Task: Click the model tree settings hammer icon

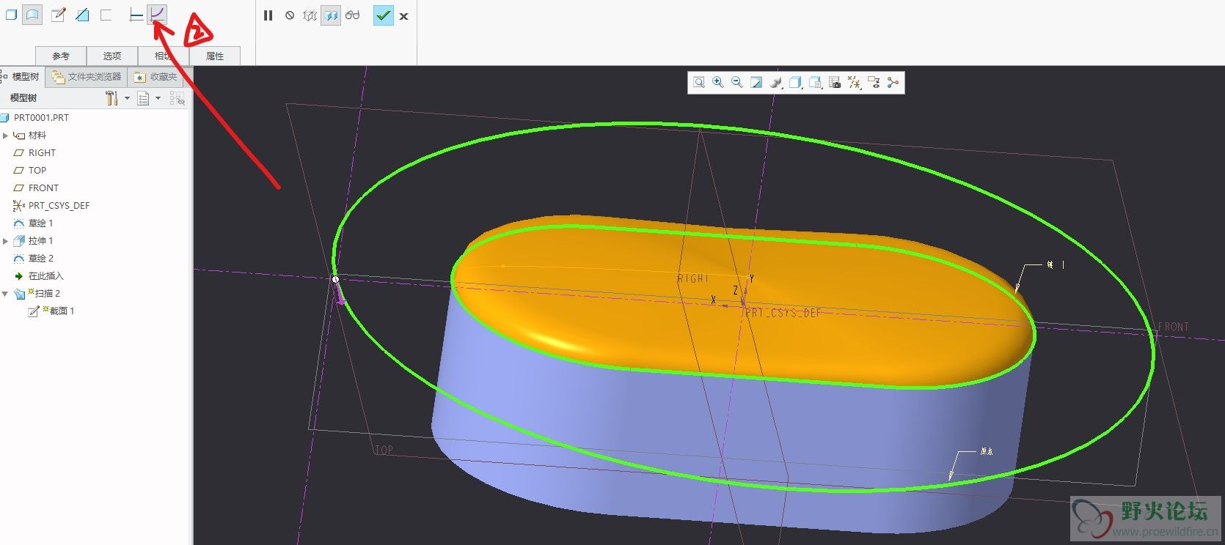Action: [x=111, y=98]
